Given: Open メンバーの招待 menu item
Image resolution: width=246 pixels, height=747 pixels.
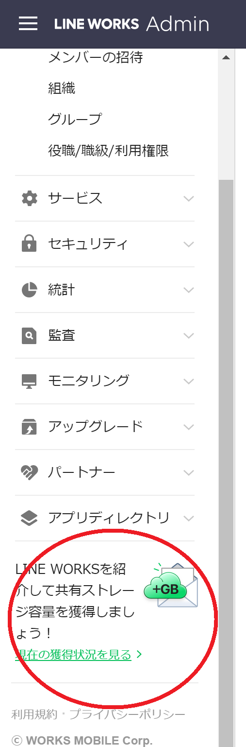Looking at the screenshot, I should 96,58.
